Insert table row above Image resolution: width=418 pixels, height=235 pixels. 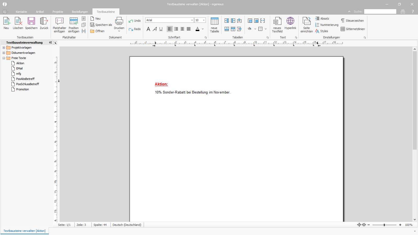click(227, 29)
